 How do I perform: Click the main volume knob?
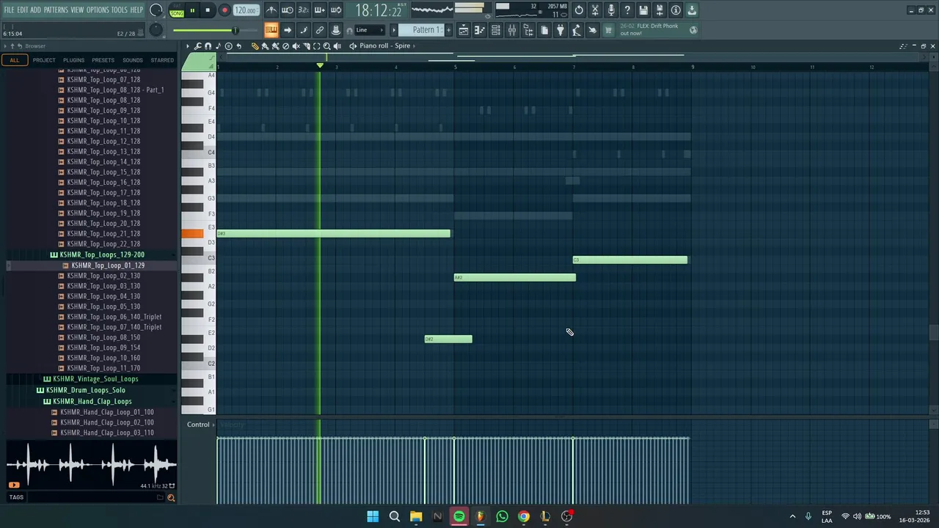[x=156, y=10]
